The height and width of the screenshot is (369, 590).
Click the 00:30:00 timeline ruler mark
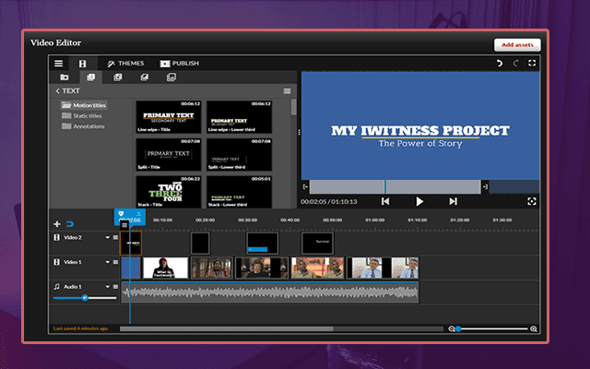coord(247,220)
